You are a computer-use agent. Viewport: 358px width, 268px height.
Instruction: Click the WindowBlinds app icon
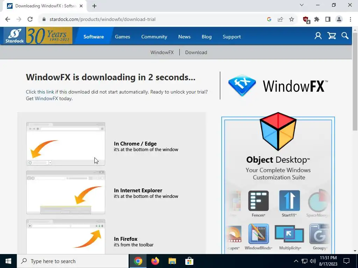click(x=258, y=234)
